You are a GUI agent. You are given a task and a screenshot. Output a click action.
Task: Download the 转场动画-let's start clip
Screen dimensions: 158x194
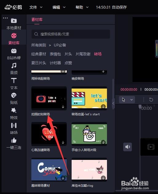tap(103, 106)
